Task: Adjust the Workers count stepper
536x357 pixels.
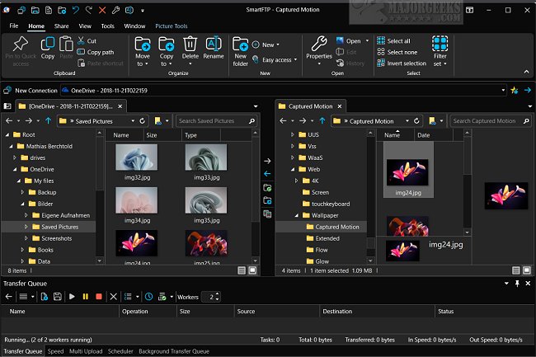Action: [x=216, y=296]
